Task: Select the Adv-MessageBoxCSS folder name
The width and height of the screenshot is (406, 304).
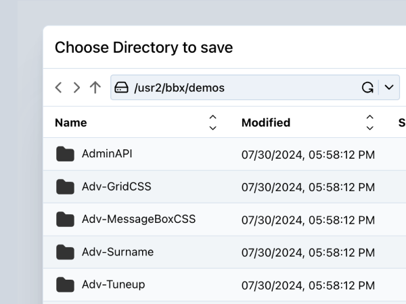Action: pos(139,219)
